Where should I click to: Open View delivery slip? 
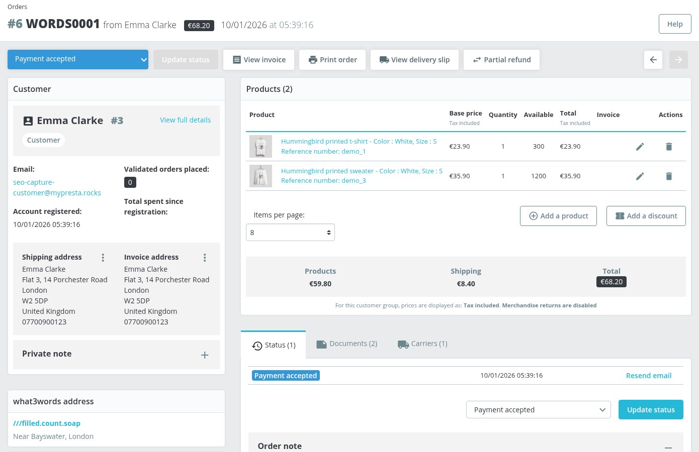pos(414,60)
